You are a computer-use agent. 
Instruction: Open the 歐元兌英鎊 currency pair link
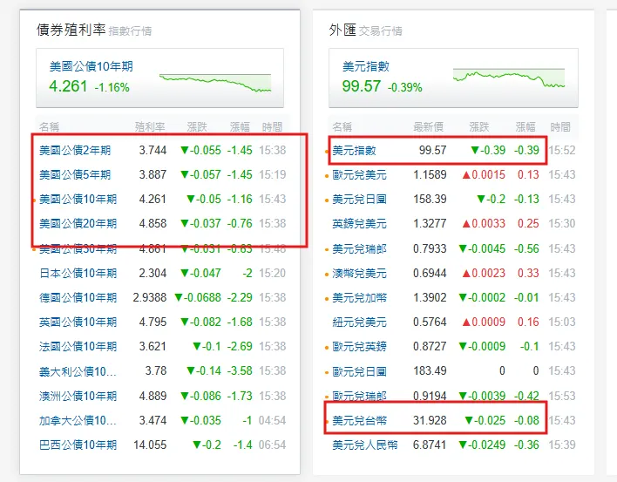point(359,346)
